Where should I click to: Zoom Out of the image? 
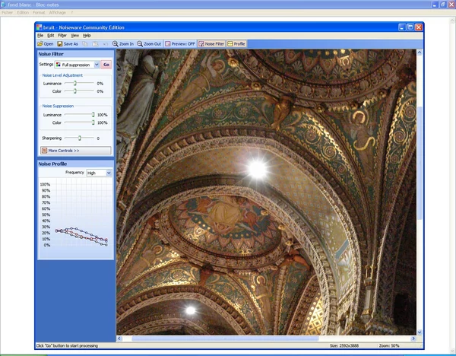pos(149,44)
